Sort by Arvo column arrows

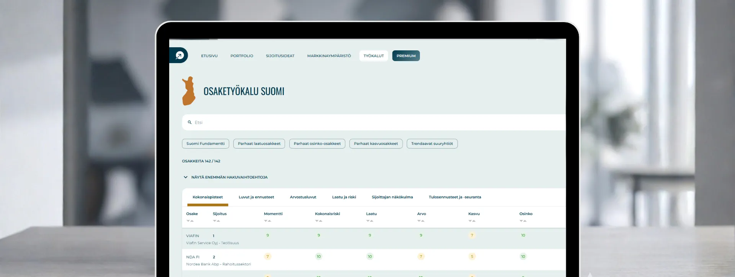421,221
